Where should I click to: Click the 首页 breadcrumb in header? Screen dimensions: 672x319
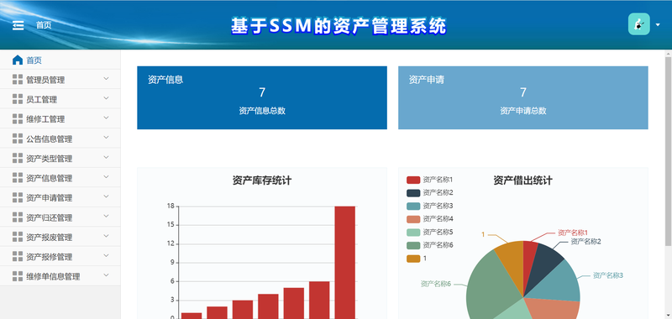pos(44,25)
